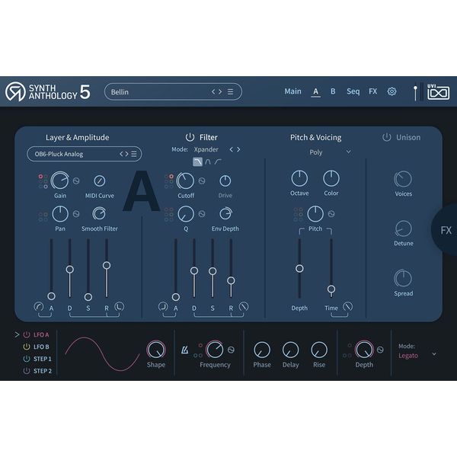Click the Cutoff modulation assignment dots
Image resolution: width=457 pixels, height=457 pixels.
[169, 181]
